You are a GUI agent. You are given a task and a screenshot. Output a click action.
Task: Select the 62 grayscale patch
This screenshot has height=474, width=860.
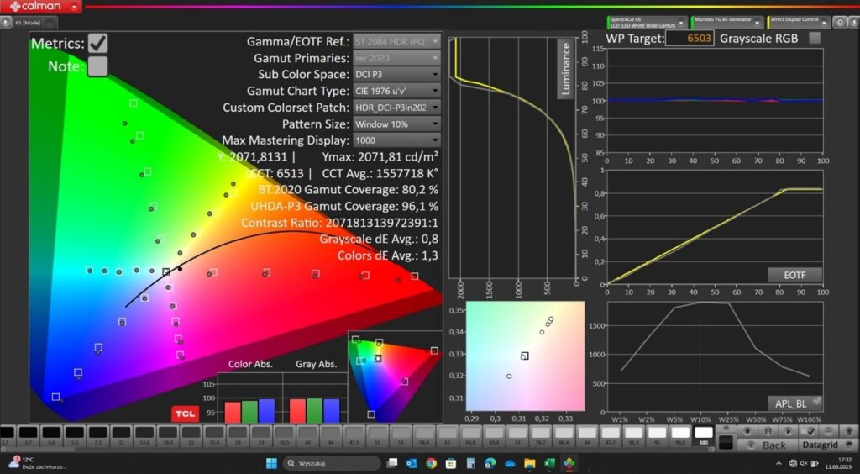(x=447, y=435)
